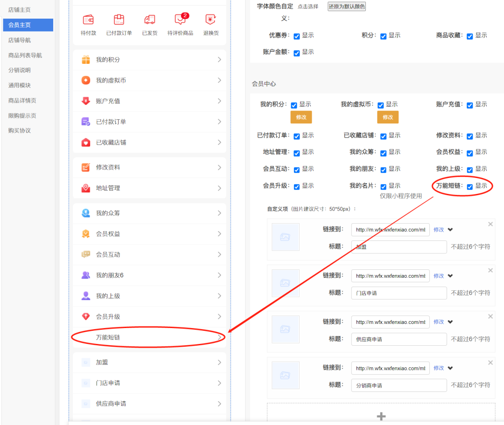Screen dimensions: 504x425
Task: Open 商品列表导航 sidebar item
Action: pos(25,55)
